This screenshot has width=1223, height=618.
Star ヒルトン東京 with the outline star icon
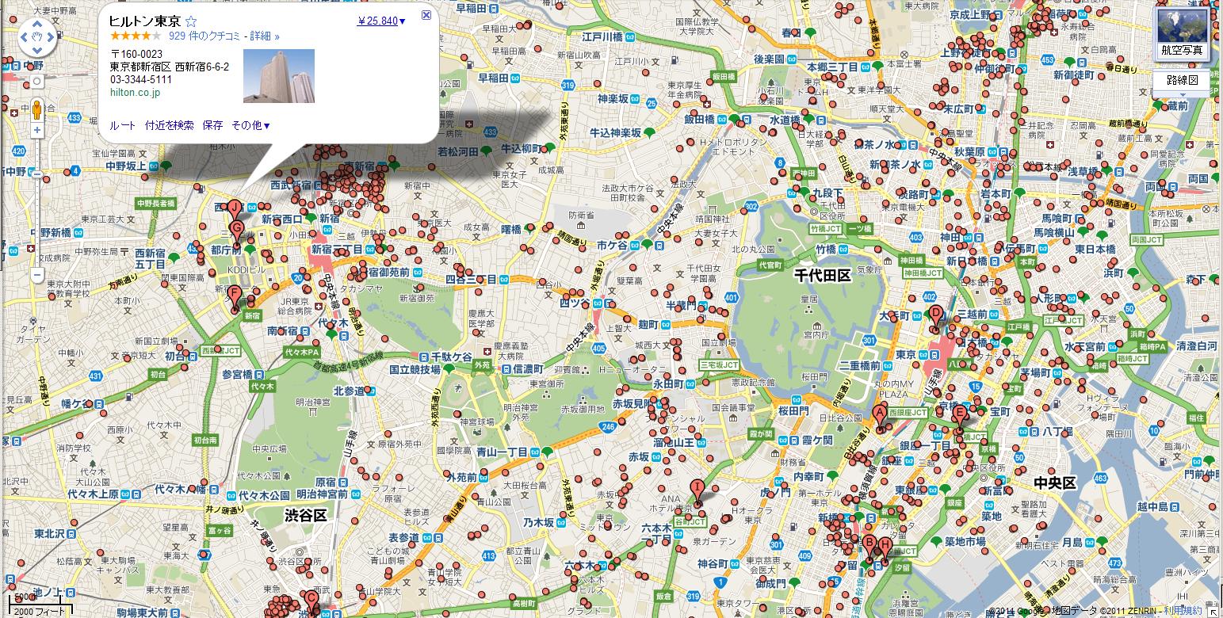[x=191, y=21]
